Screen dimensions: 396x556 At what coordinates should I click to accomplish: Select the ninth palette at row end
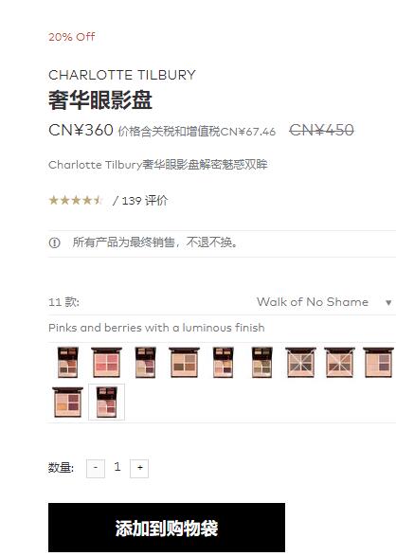point(378,363)
